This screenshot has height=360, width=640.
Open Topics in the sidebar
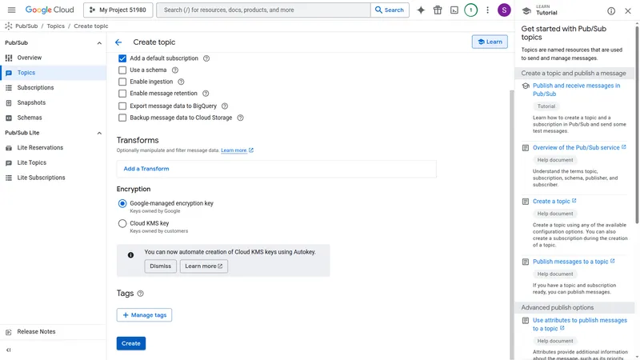(x=53, y=73)
